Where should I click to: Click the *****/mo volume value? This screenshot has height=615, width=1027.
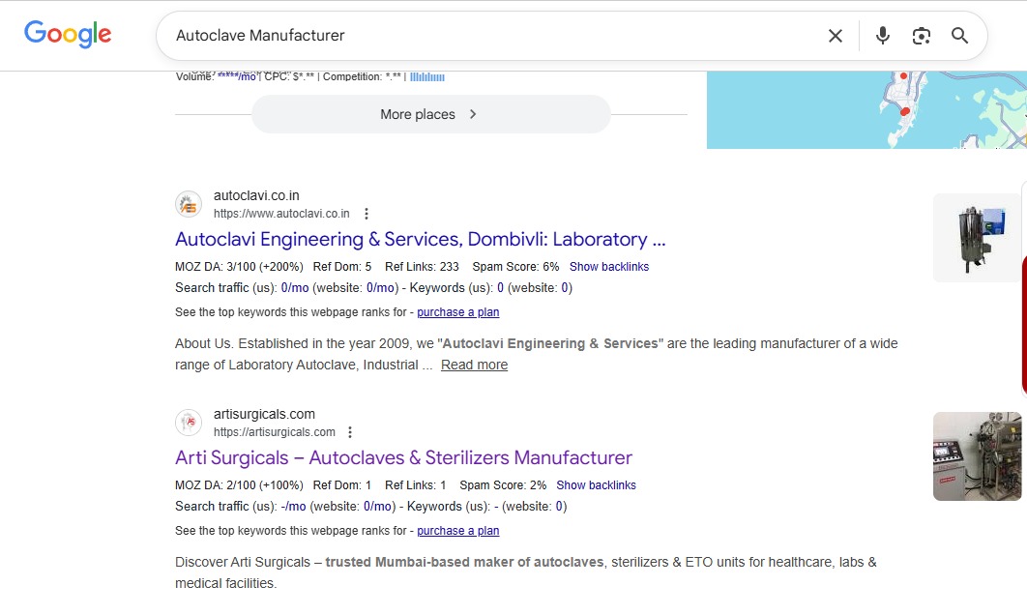(x=237, y=76)
